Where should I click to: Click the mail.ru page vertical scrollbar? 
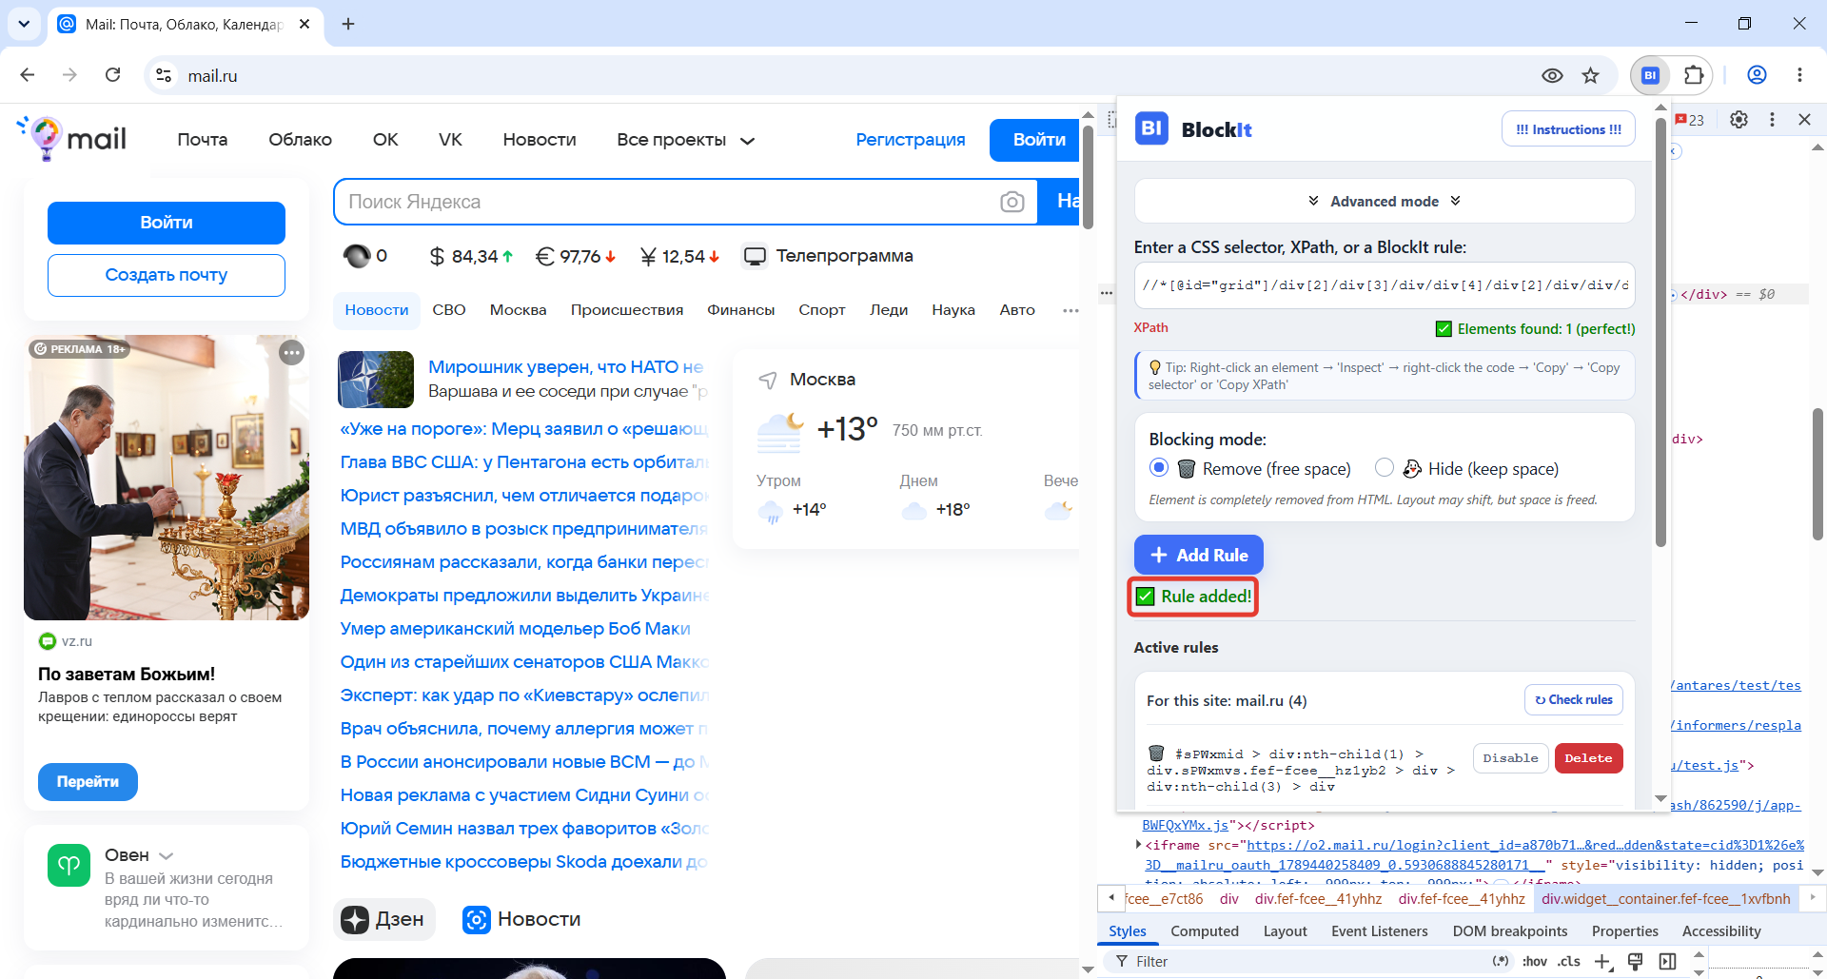(1088, 176)
